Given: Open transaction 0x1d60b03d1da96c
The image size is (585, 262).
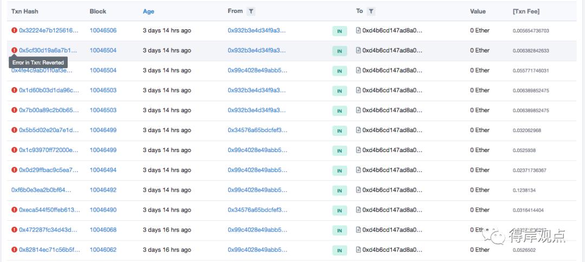Looking at the screenshot, I should pos(49,90).
